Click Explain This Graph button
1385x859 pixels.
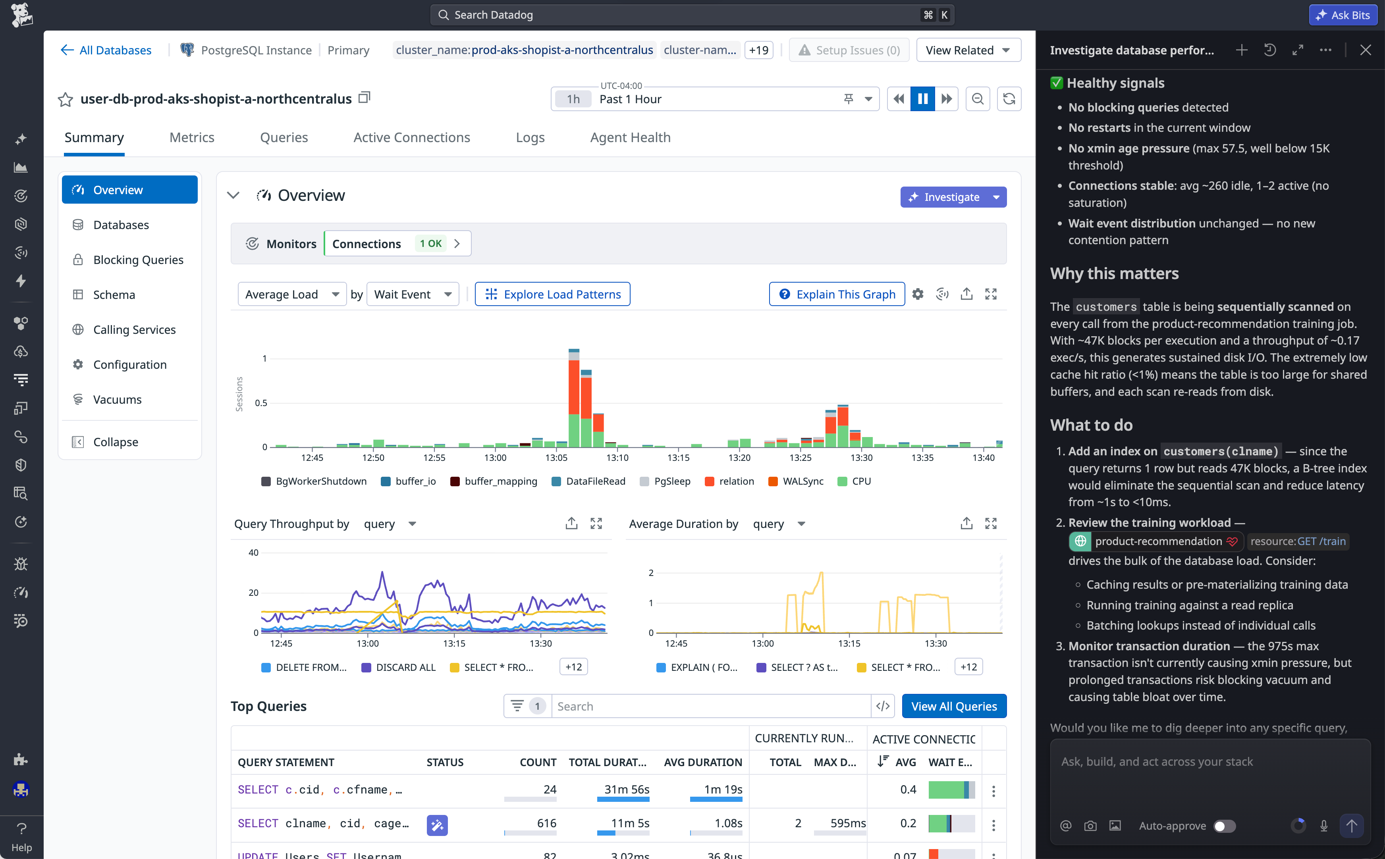837,294
